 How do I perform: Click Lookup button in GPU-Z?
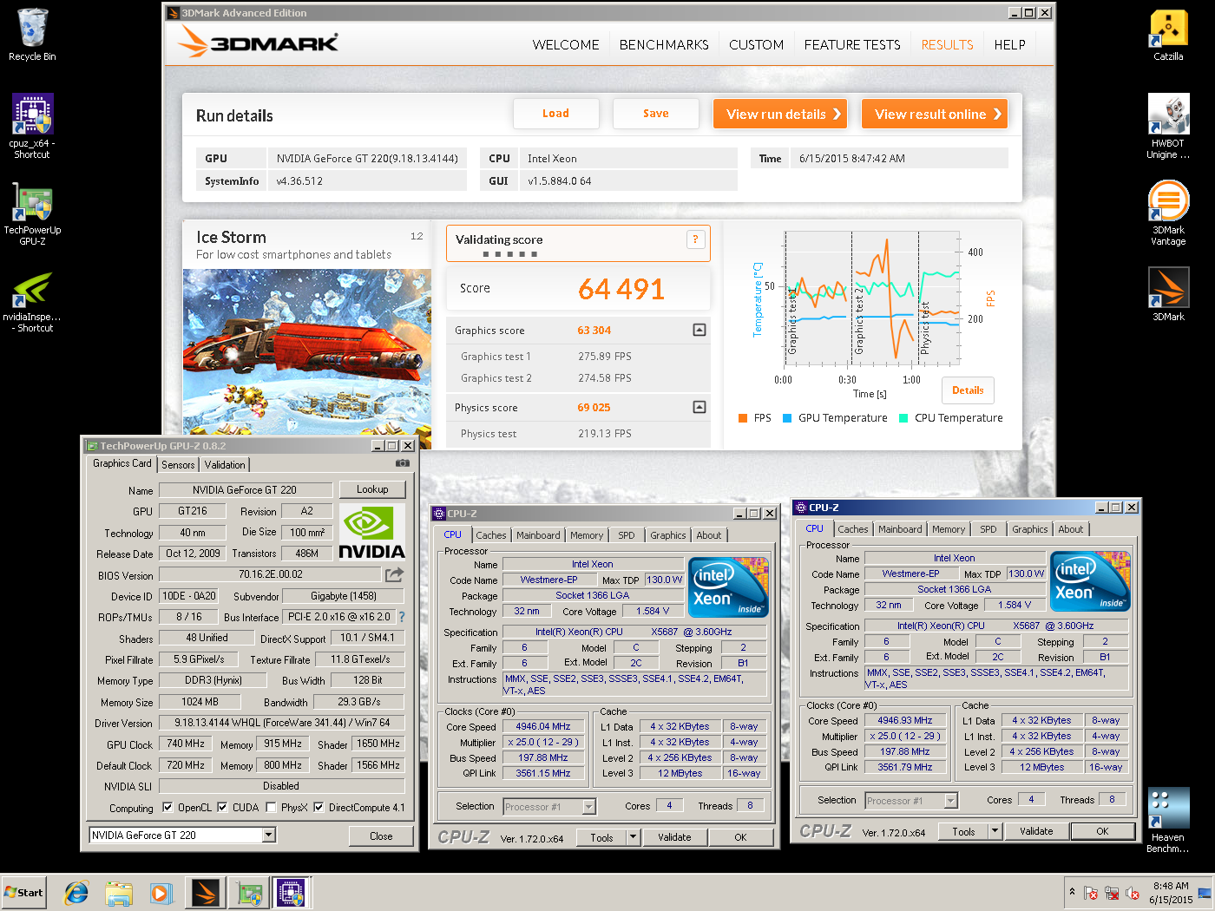[x=372, y=489]
